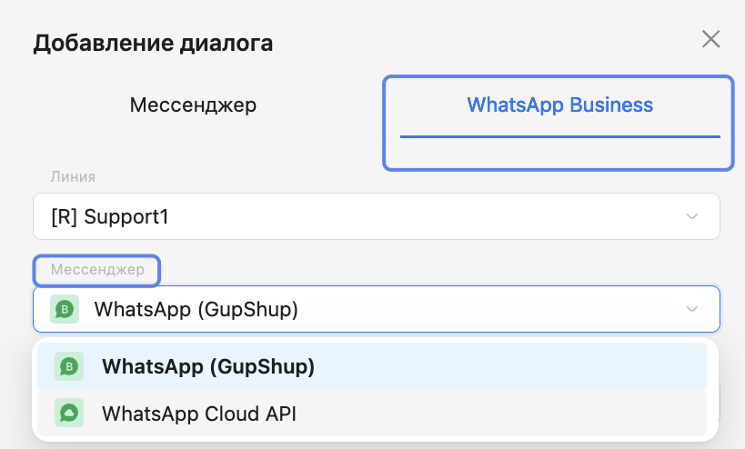The image size is (745, 449).
Task: Open the [R] Support1 line dropdown
Action: tap(376, 216)
